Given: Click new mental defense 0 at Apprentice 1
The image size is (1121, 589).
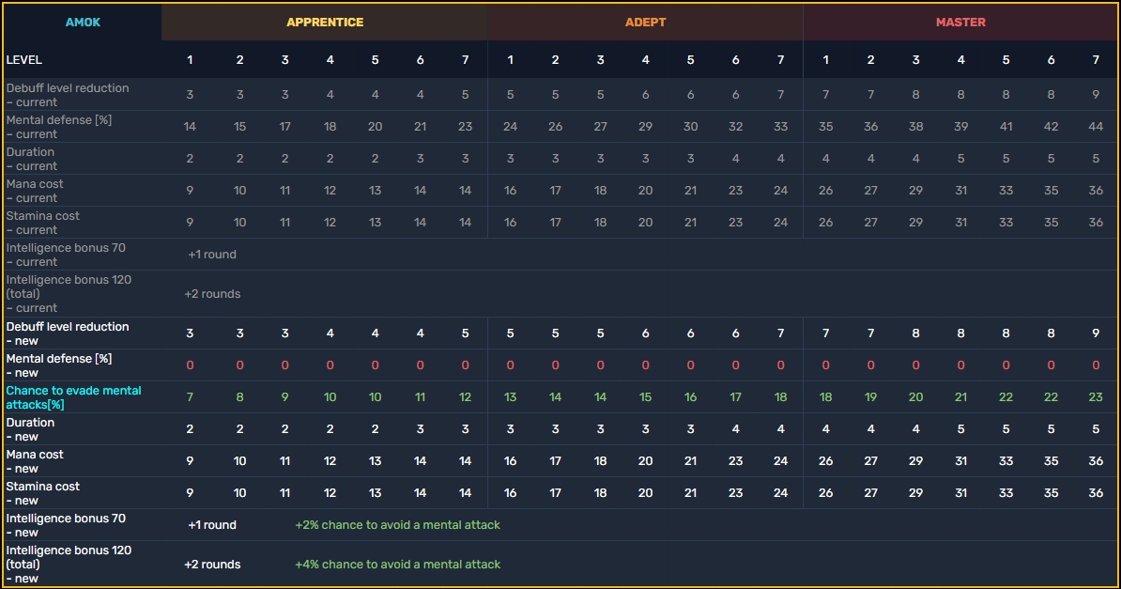Looking at the screenshot, I should pos(190,365).
